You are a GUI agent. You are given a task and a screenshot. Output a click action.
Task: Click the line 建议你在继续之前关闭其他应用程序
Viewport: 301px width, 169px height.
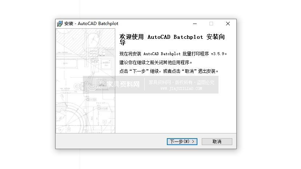click(156, 62)
